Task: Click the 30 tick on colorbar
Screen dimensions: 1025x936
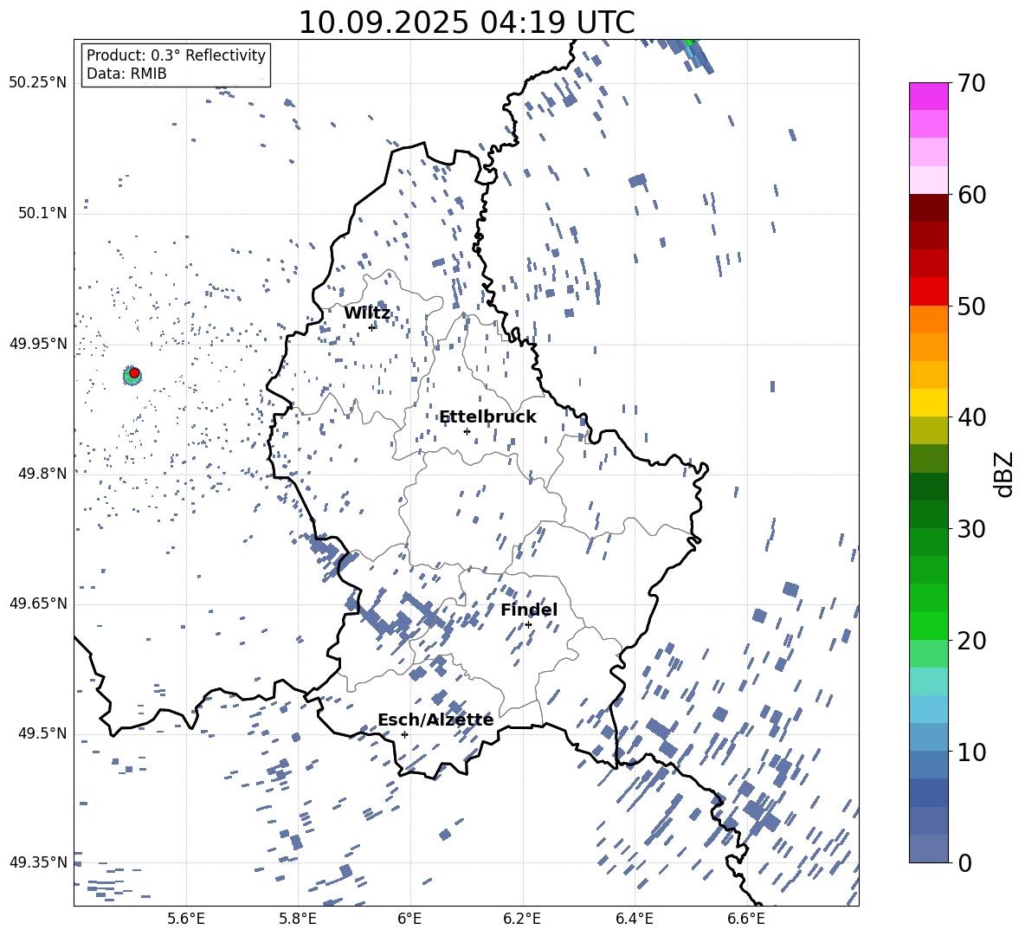Action: 971,528
